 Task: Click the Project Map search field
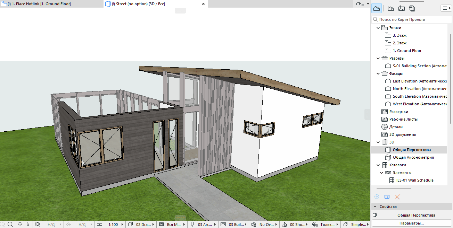[x=412, y=19]
